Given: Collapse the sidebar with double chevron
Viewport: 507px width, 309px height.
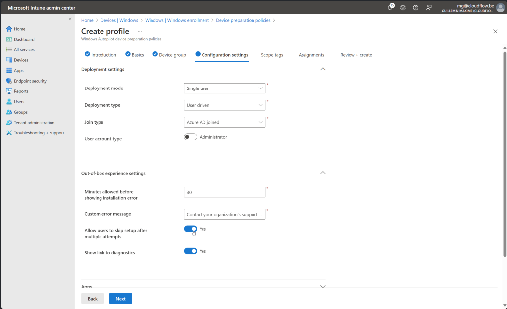Looking at the screenshot, I should tap(70, 19).
